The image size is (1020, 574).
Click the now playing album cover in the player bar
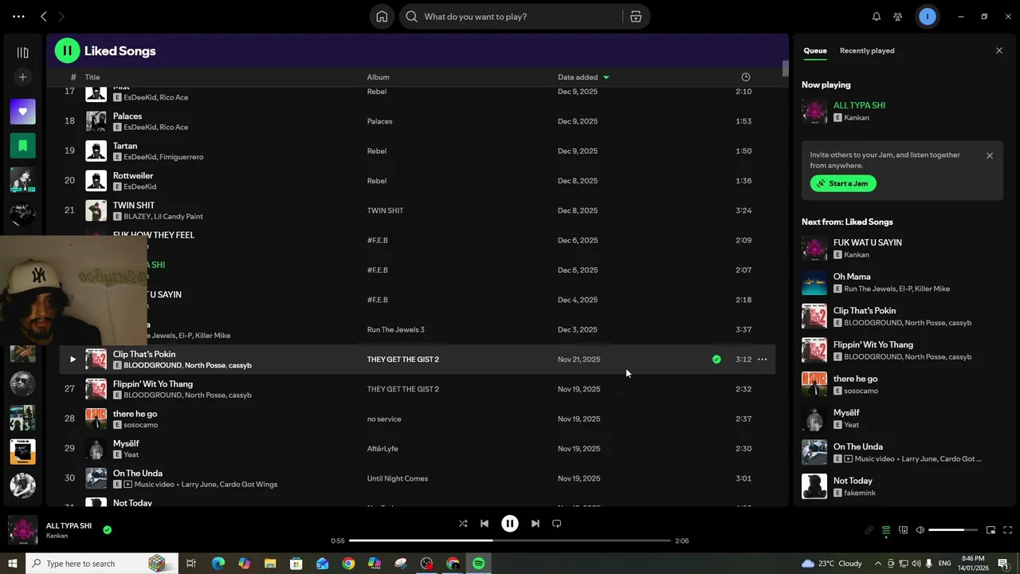tap(23, 530)
